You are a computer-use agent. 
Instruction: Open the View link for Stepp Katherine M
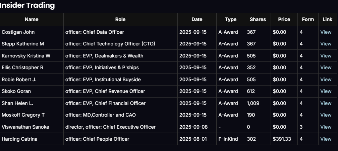326,44
